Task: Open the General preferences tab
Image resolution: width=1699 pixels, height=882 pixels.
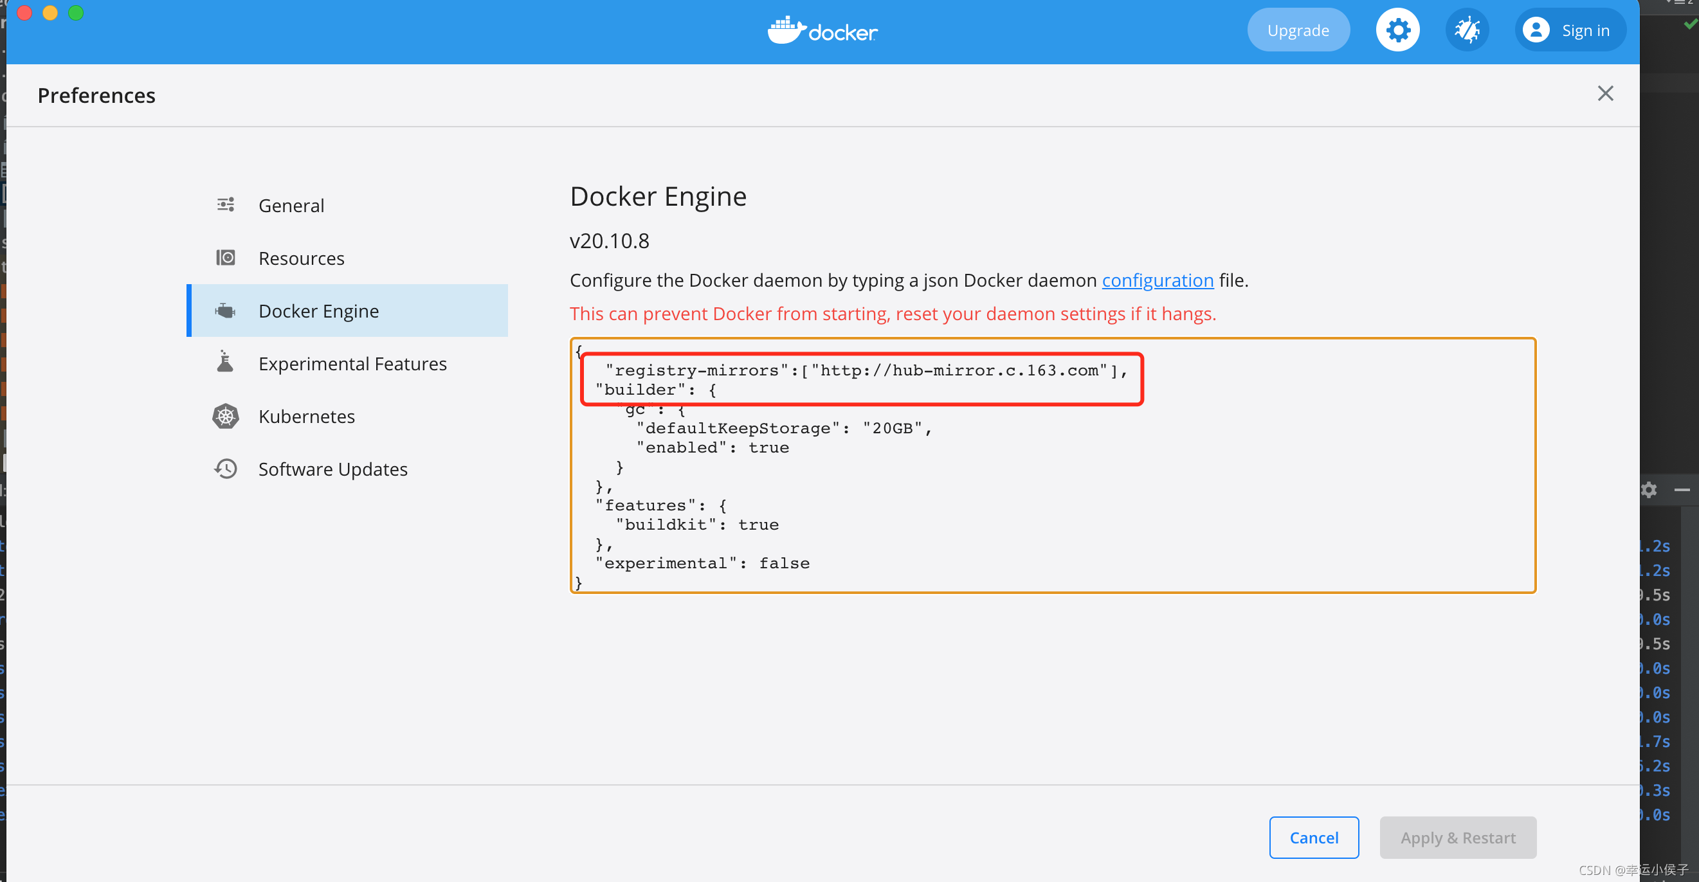Action: 291,206
